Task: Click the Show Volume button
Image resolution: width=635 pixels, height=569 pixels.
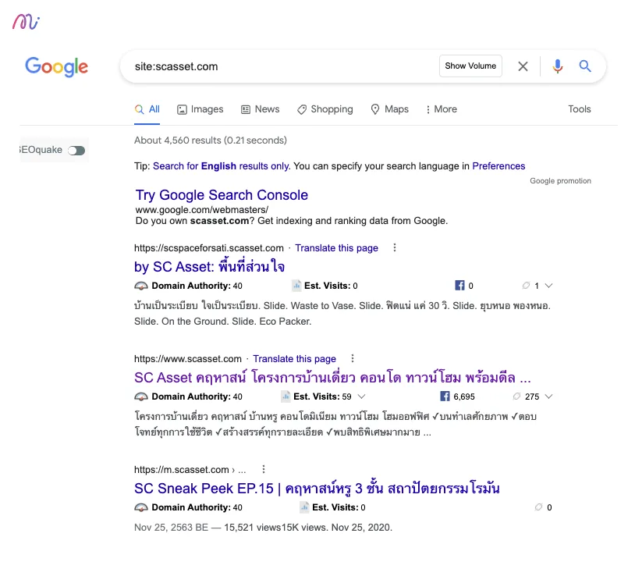Action: click(x=470, y=66)
